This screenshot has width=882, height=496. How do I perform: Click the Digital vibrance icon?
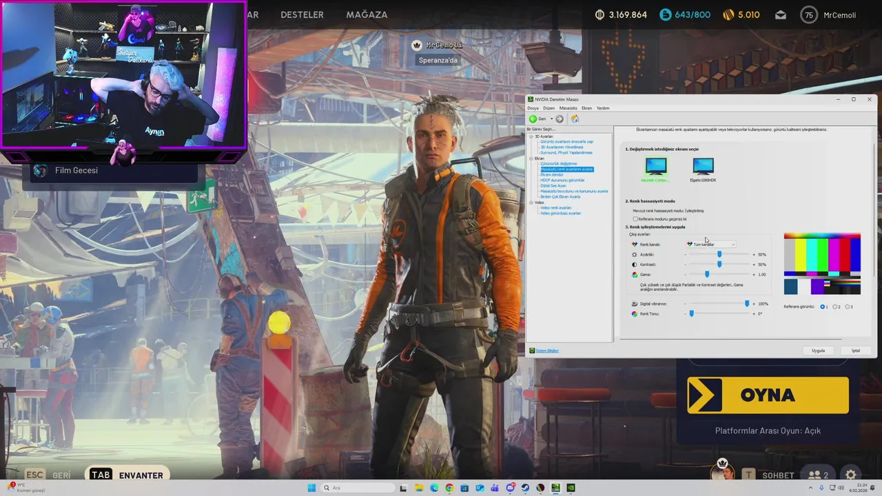pyautogui.click(x=634, y=304)
